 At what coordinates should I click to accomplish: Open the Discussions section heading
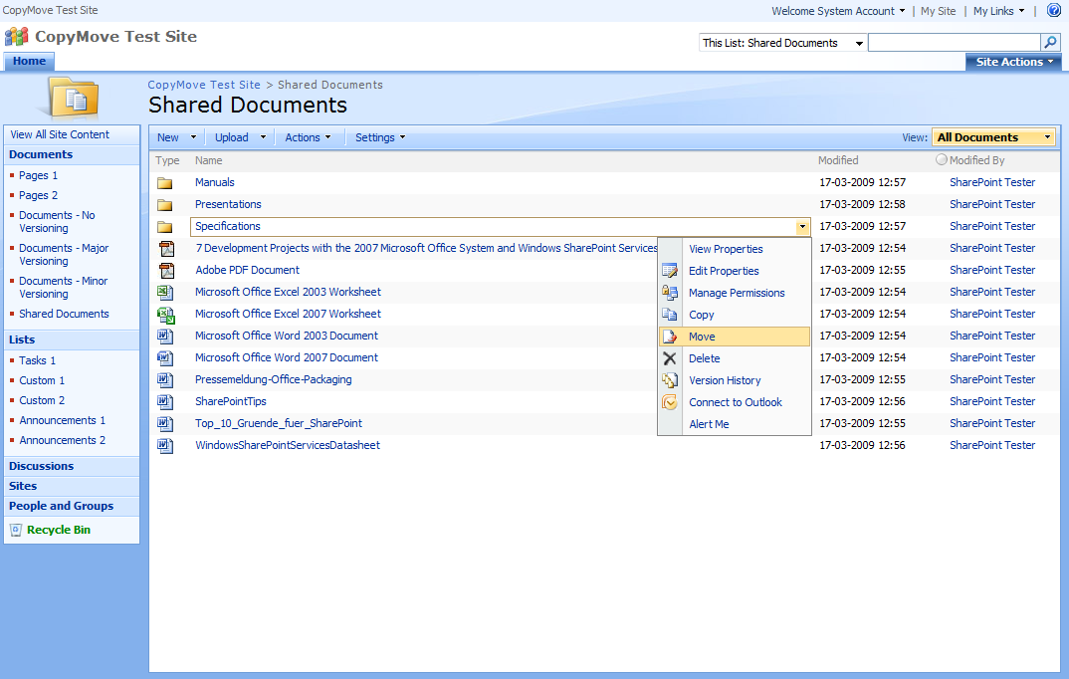pos(41,466)
